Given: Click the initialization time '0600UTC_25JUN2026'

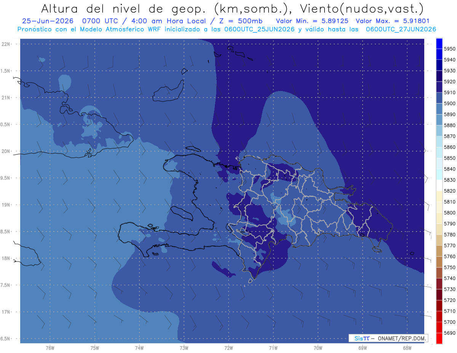Looking at the screenshot, I should pos(259,29).
